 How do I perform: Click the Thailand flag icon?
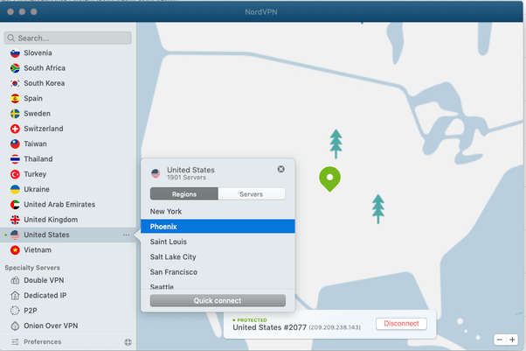tap(15, 159)
